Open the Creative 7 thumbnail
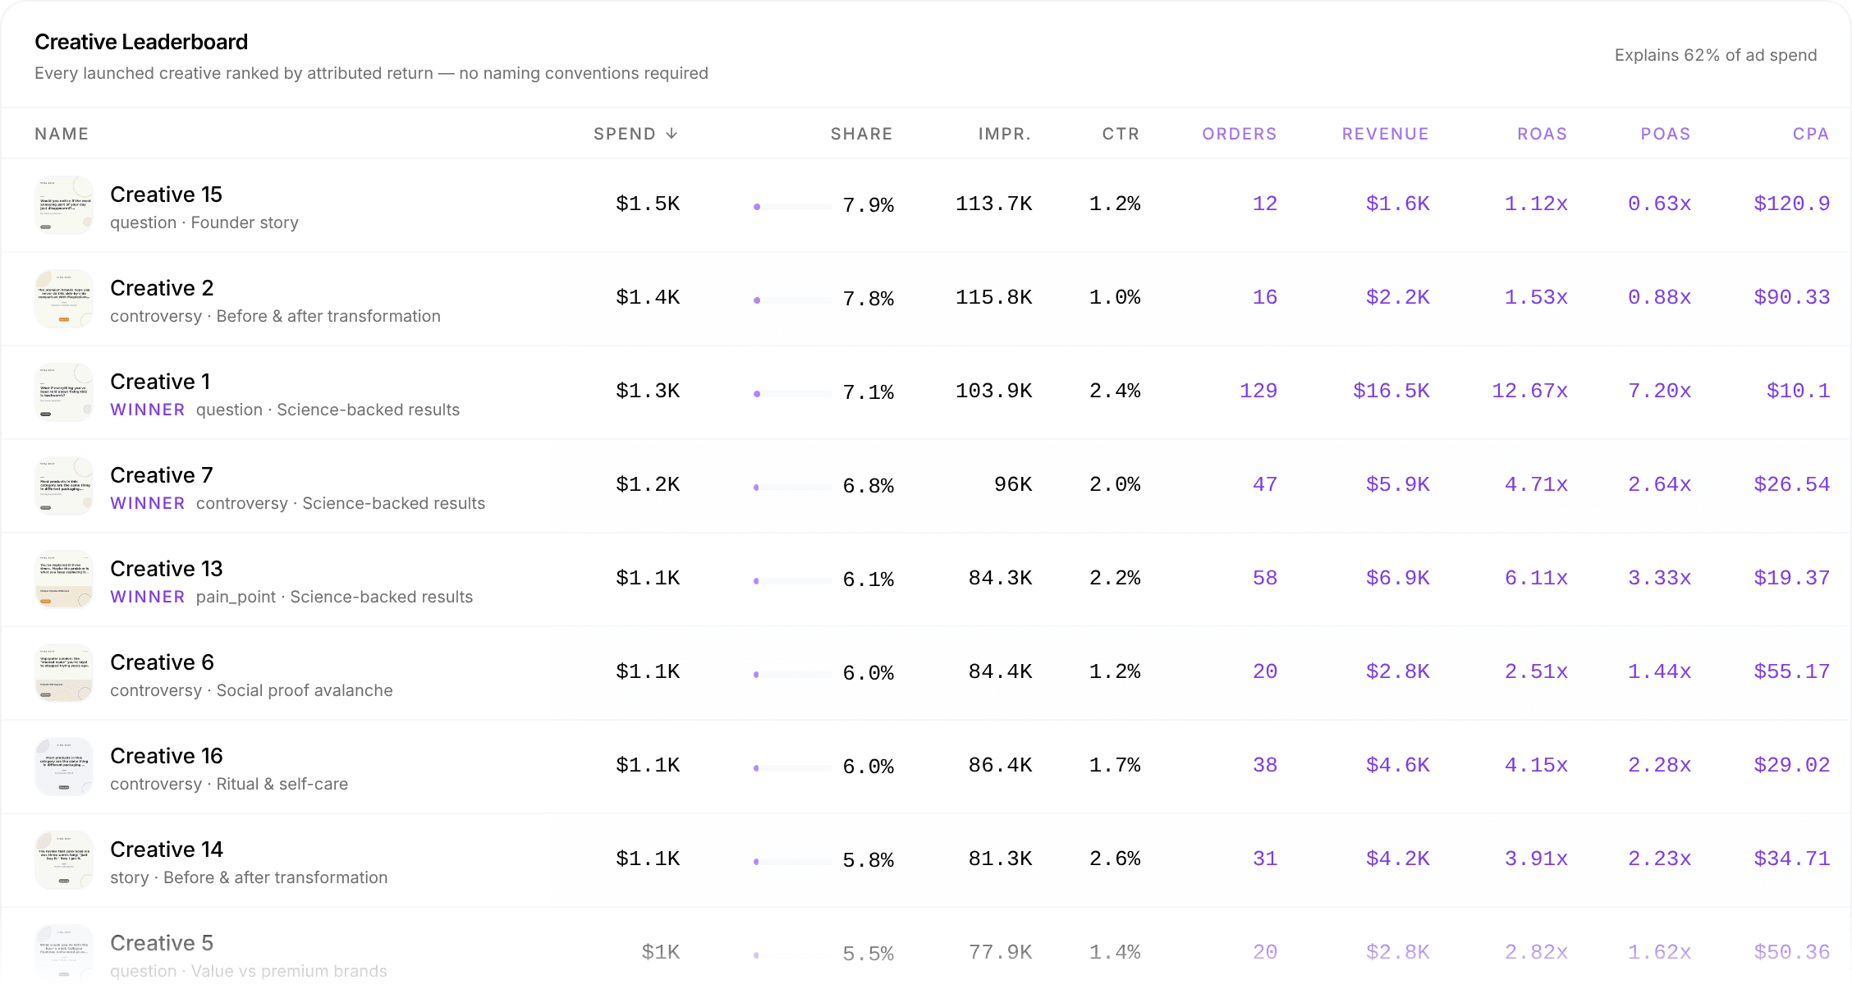 coord(64,486)
